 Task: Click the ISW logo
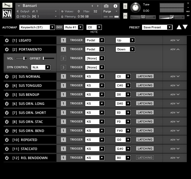[7, 14]
